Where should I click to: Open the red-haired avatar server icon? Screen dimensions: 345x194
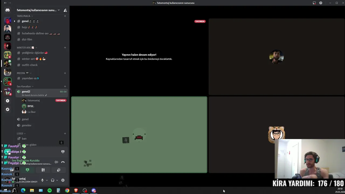(x=8, y=20)
